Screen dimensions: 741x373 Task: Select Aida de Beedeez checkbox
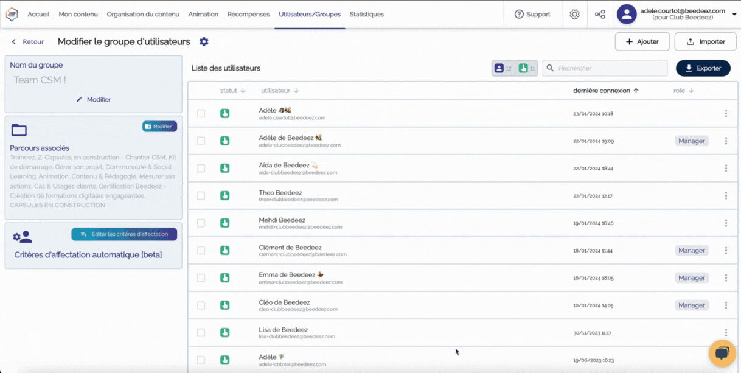[x=201, y=169]
